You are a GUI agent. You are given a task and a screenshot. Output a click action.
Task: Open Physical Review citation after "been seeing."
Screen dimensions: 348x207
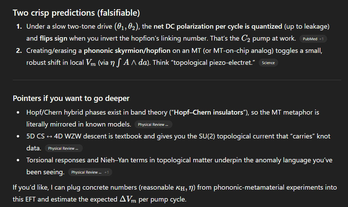(x=90, y=172)
